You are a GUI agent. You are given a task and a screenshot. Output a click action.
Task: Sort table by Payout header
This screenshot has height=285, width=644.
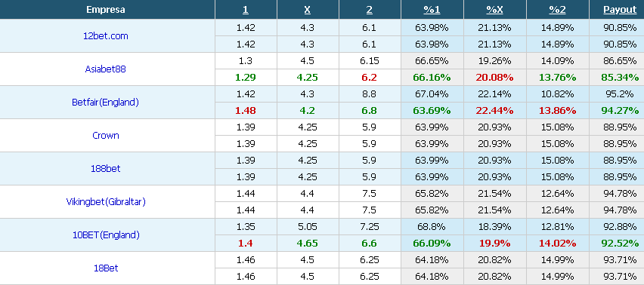620,10
